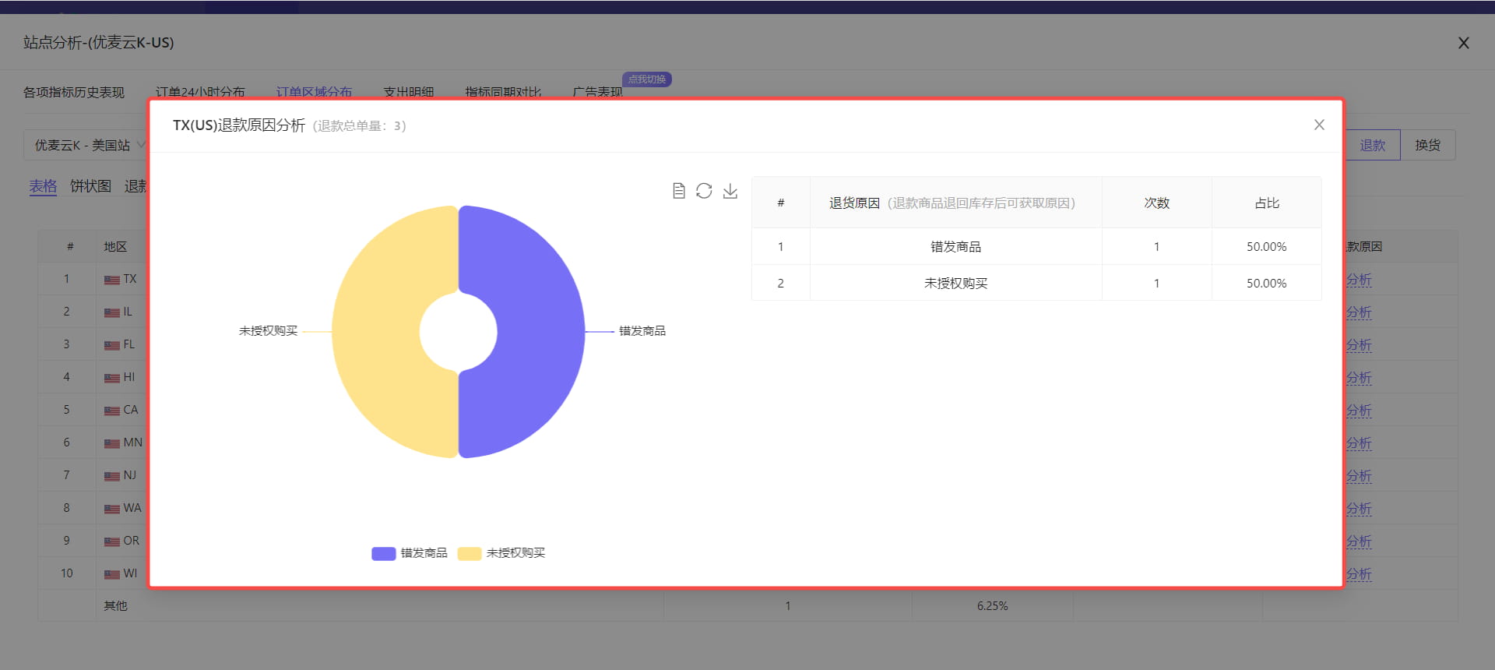Open the 指标同期对比 tab
The width and height of the screenshot is (1495, 670).
tap(503, 92)
